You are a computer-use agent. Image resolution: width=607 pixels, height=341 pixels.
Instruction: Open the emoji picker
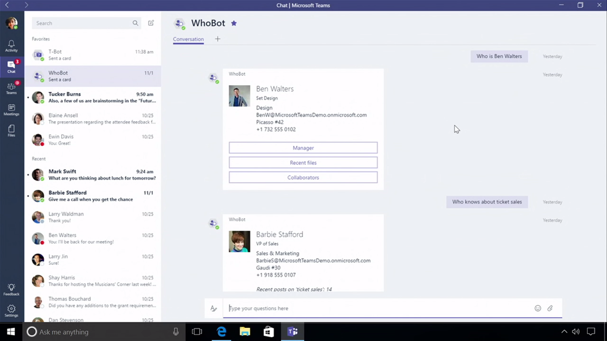(x=538, y=308)
